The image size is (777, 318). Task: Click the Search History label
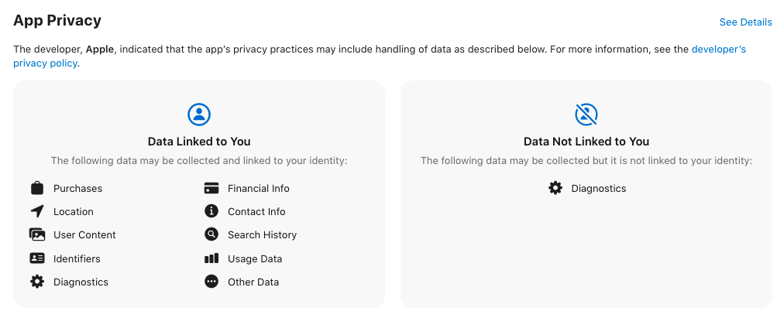pyautogui.click(x=262, y=234)
